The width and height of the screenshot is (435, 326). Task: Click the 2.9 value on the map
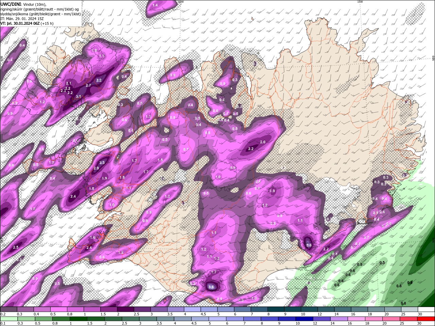tap(96, 168)
